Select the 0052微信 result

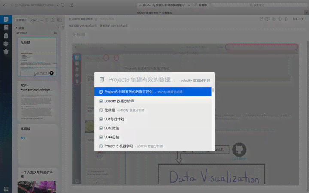click(153, 128)
